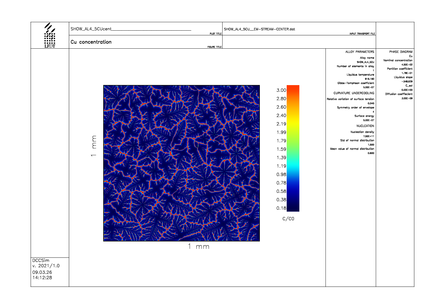Click the LFDT logo in header

[x=50, y=35]
